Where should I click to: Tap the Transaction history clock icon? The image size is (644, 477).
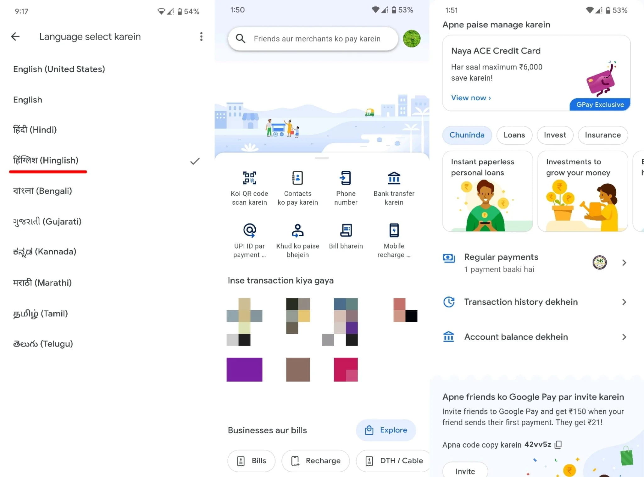pos(449,302)
